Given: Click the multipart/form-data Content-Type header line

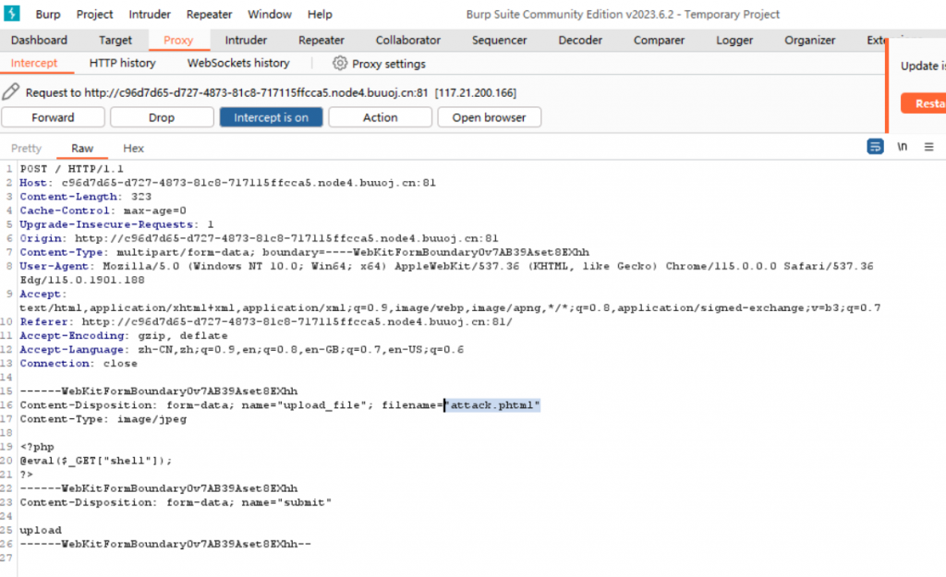Looking at the screenshot, I should point(305,252).
